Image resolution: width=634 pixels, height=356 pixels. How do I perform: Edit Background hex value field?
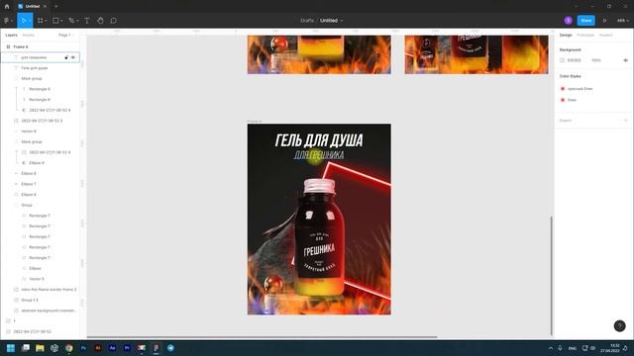[x=575, y=60]
